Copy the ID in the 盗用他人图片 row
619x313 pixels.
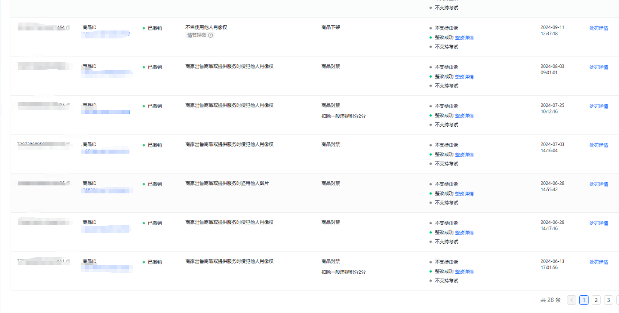point(68,183)
